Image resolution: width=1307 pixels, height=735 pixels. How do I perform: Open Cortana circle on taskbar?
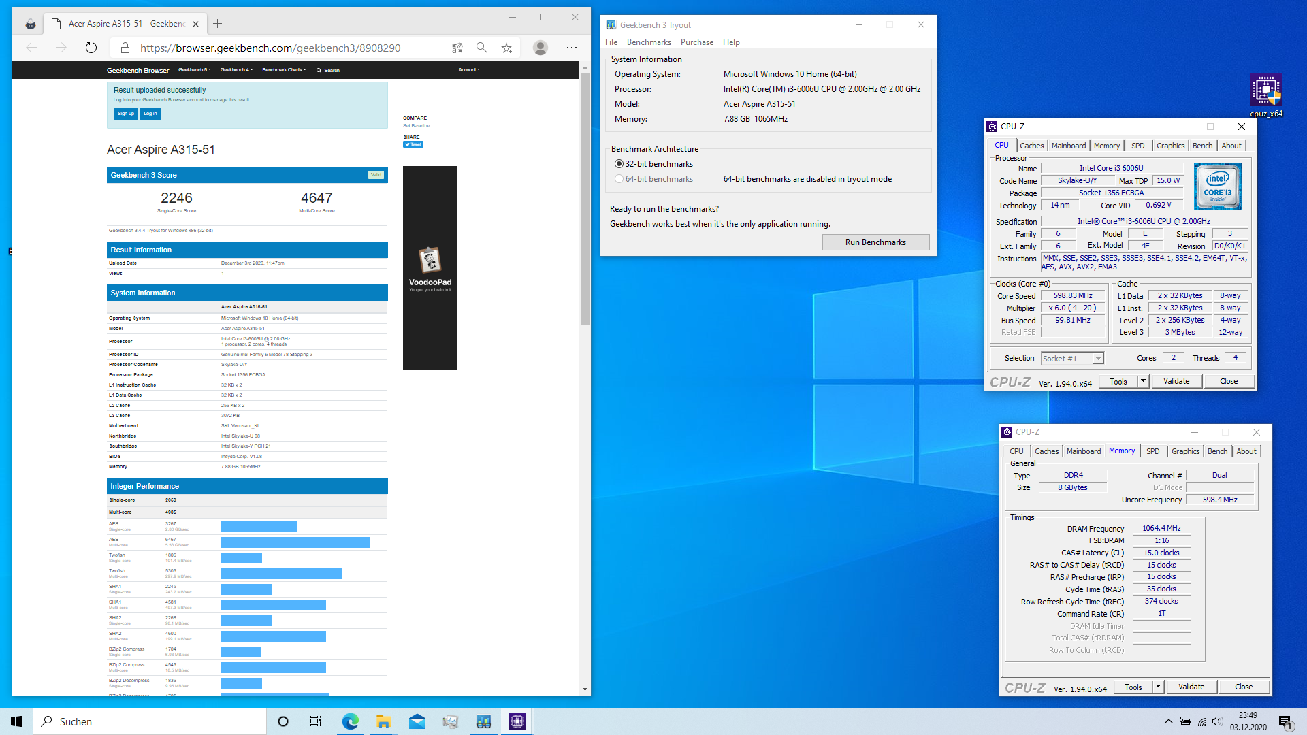[283, 721]
